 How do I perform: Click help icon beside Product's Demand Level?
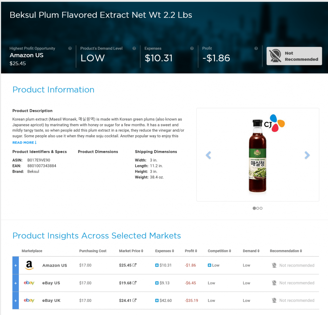[x=134, y=48]
